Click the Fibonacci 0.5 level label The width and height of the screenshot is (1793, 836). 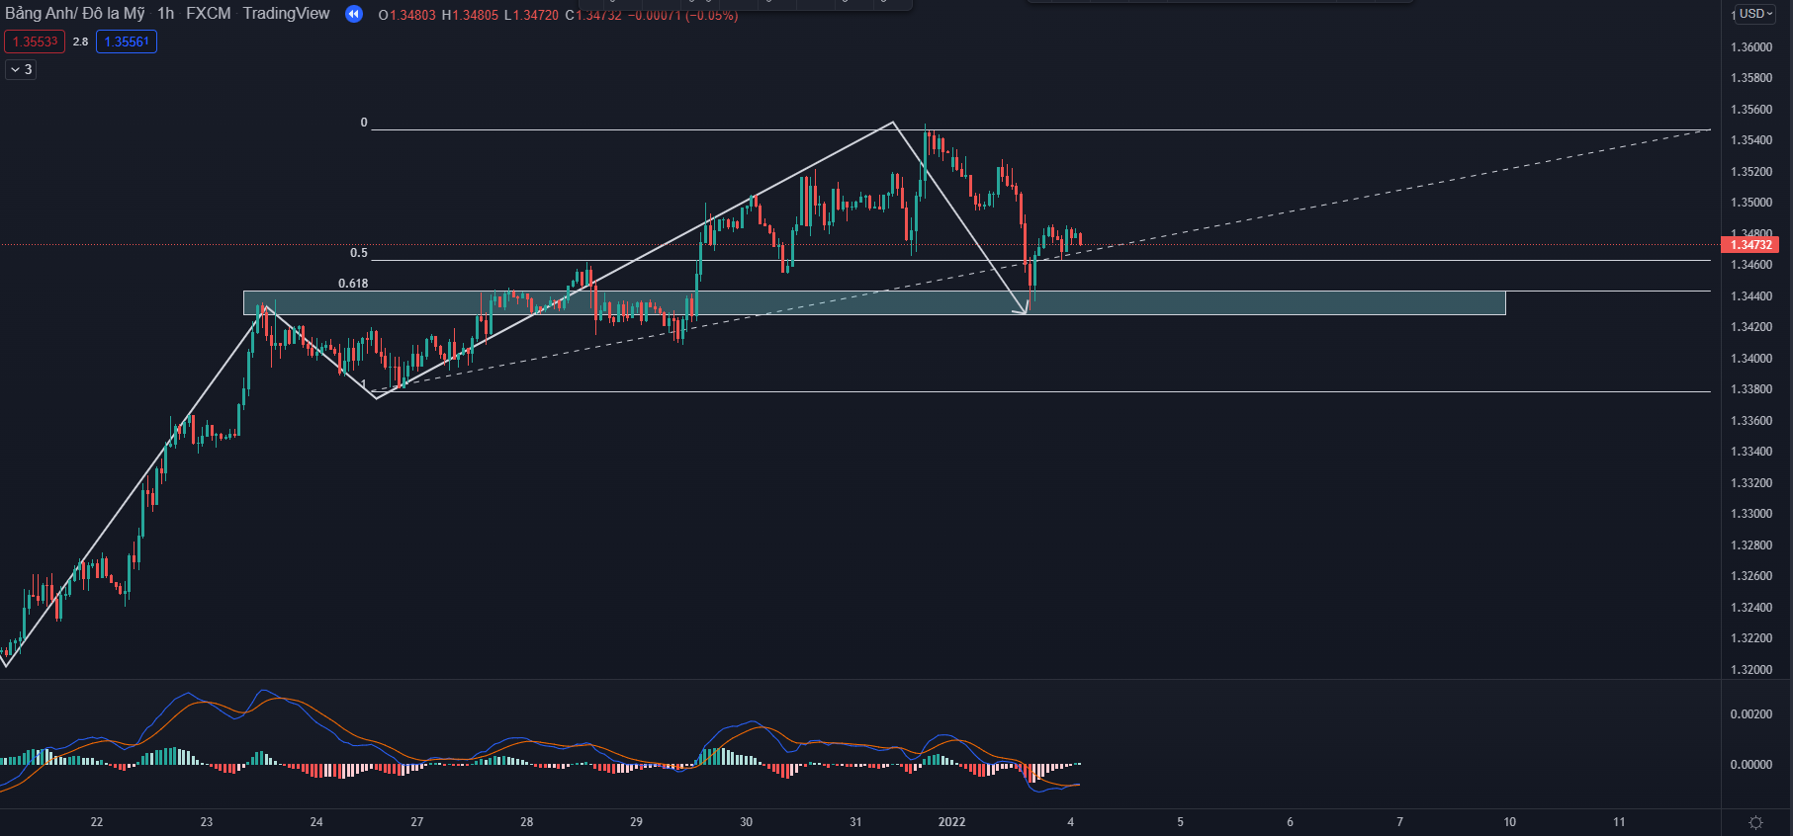pos(359,253)
